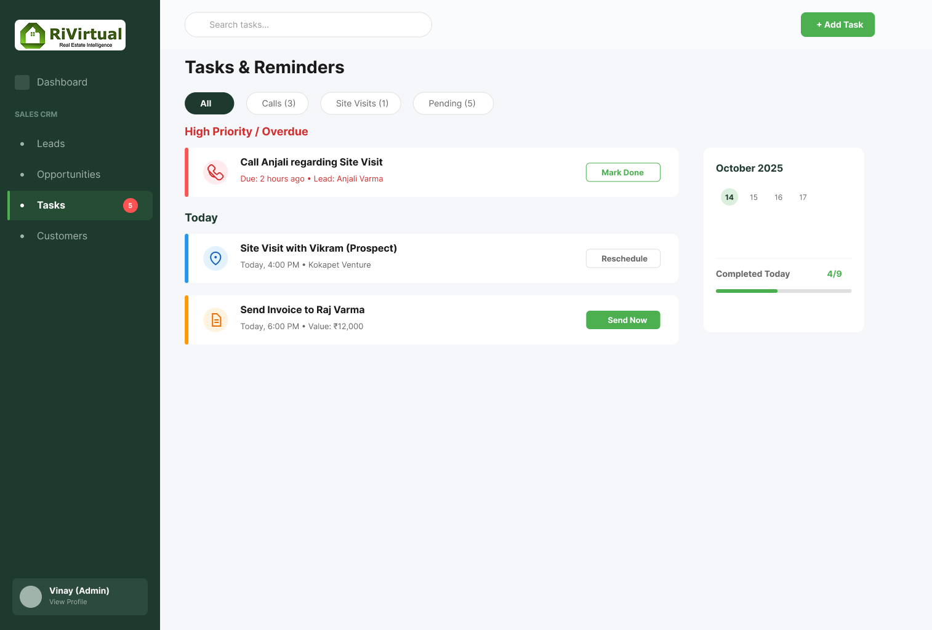The image size is (932, 630).
Task: Open View Profile link
Action: (68, 602)
